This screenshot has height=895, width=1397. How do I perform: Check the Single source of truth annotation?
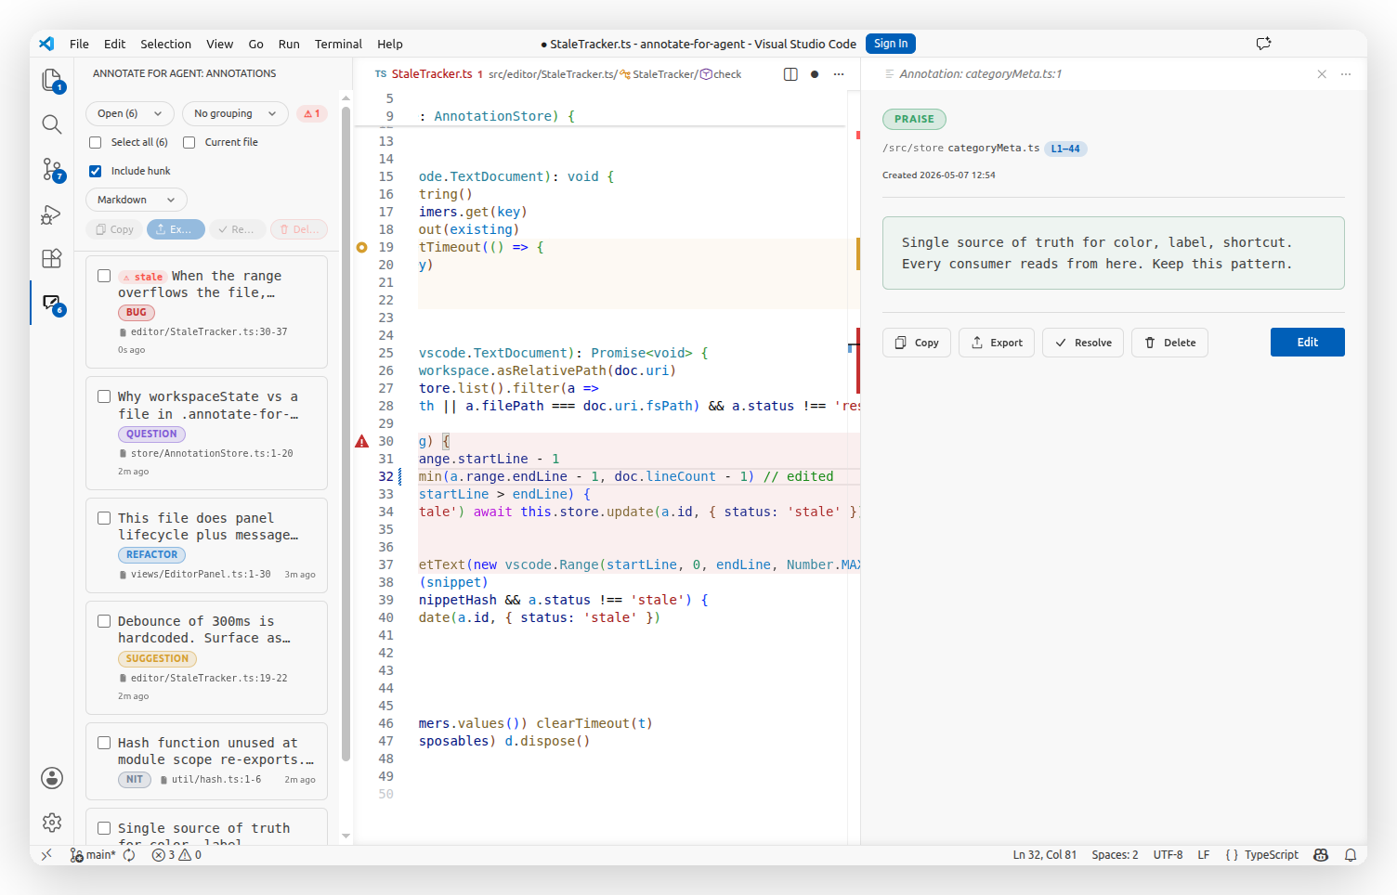[104, 828]
